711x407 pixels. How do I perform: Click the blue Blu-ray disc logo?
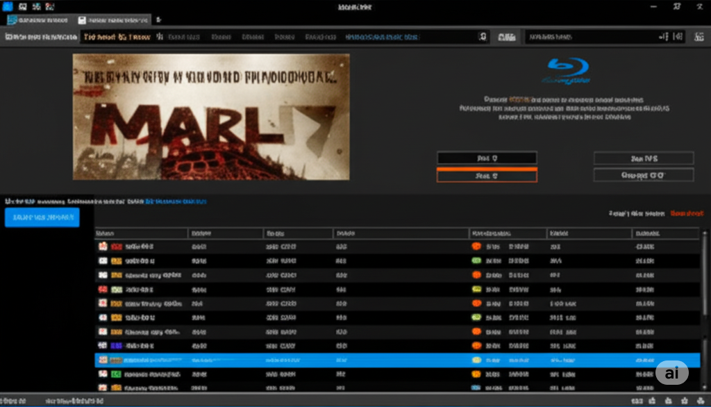567,70
